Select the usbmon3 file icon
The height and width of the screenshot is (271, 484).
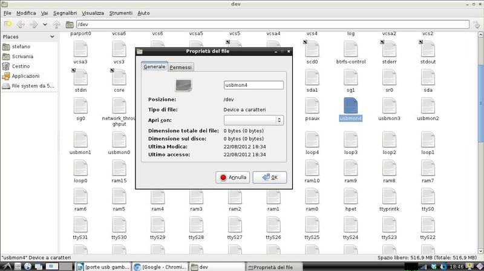pyautogui.click(x=389, y=106)
